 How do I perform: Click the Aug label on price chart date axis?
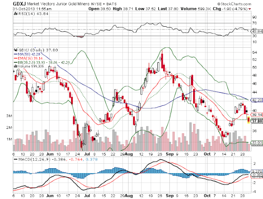129,154
